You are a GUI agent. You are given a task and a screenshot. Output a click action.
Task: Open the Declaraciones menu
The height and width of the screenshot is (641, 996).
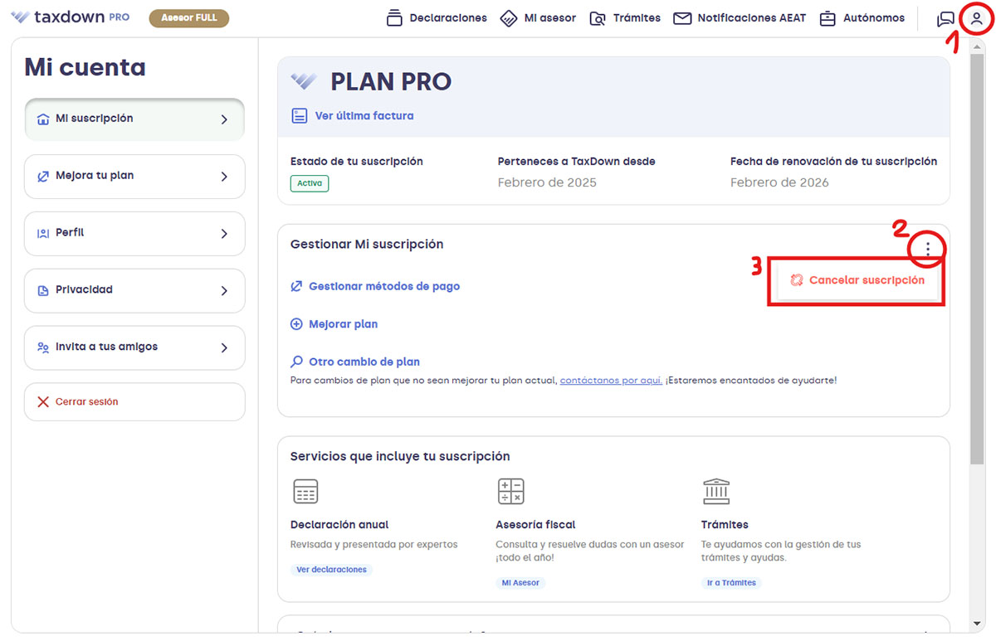pyautogui.click(x=437, y=18)
